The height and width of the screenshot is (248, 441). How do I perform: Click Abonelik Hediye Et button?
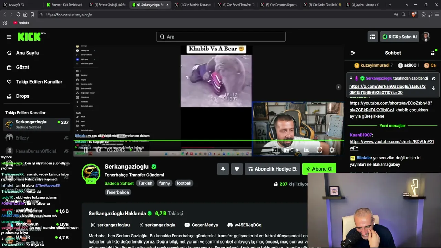(x=272, y=169)
